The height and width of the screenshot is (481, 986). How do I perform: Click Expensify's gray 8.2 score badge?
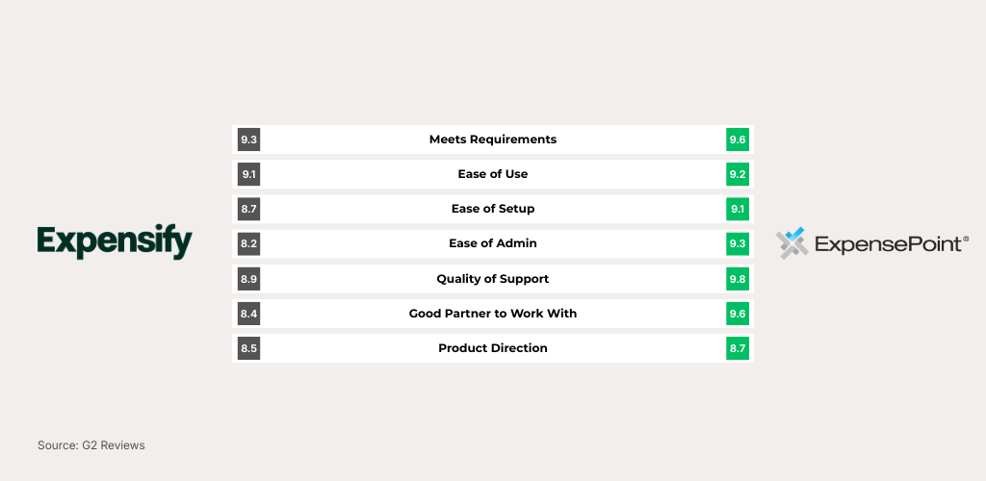tap(248, 243)
